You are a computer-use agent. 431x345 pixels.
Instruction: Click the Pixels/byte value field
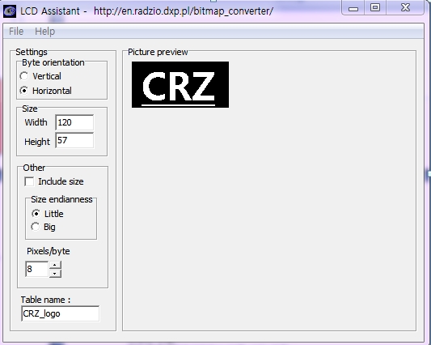37,269
